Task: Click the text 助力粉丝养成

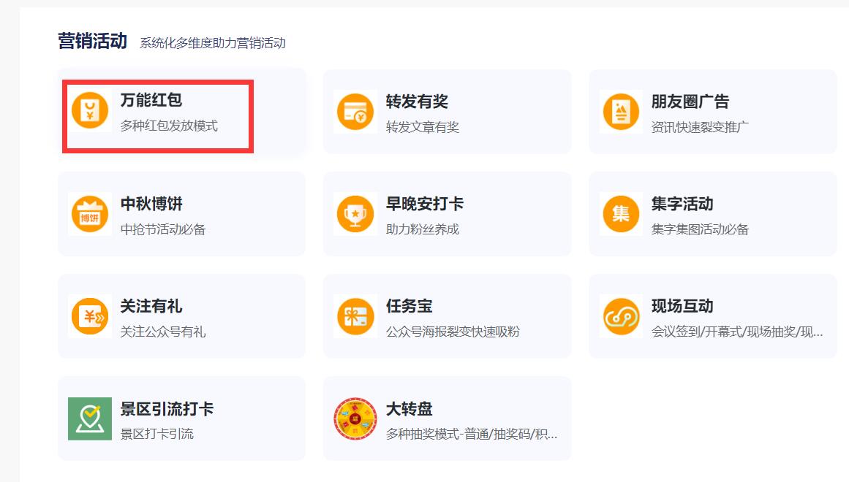Action: click(423, 229)
